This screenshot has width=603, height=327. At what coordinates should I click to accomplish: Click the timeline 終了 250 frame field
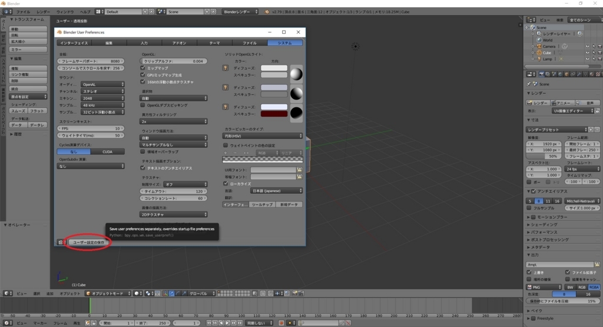click(152, 323)
